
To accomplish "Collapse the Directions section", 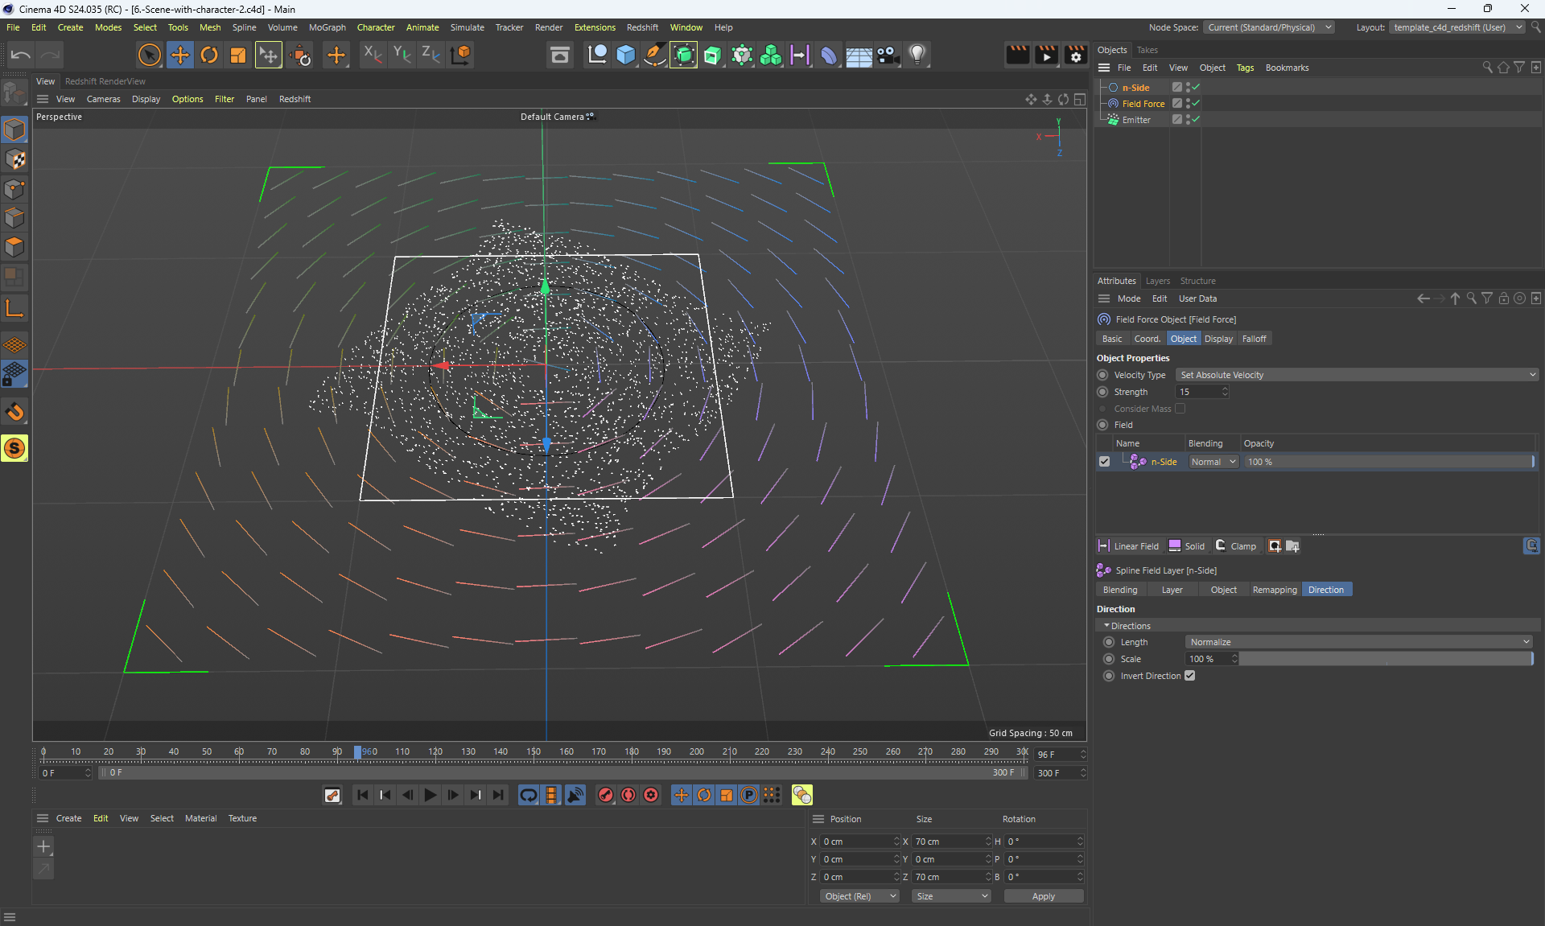I will (1107, 626).
